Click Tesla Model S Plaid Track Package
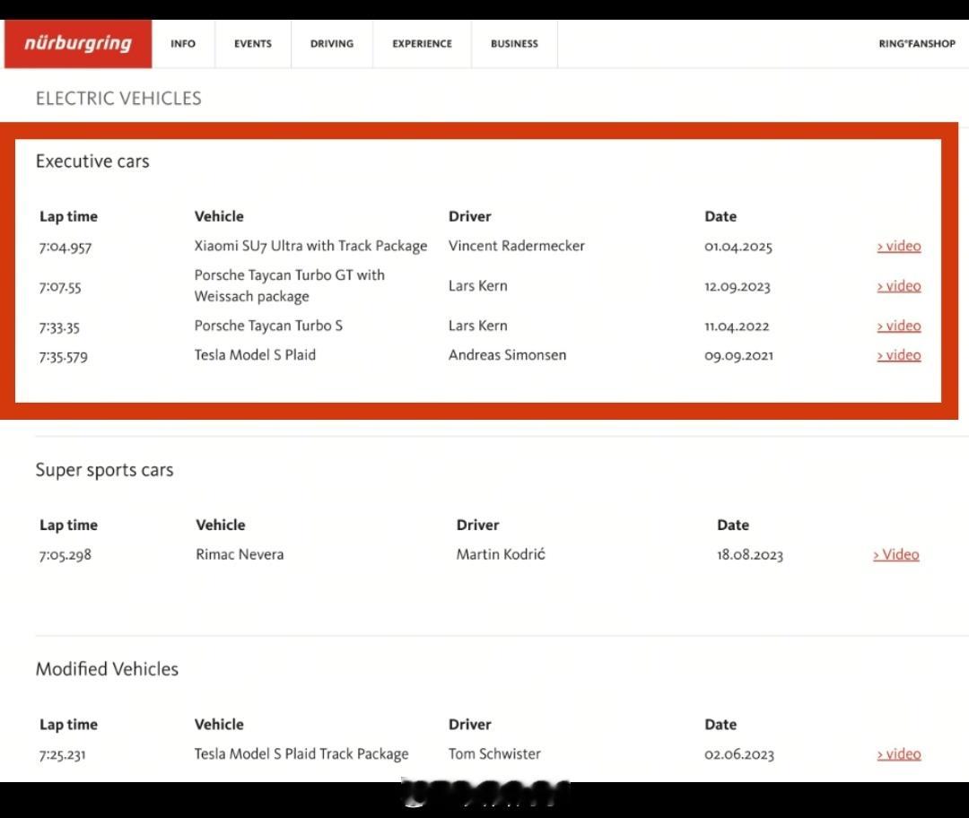This screenshot has width=969, height=818. (301, 754)
